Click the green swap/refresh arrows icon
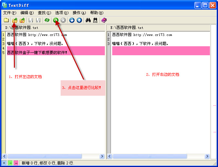This screenshot has height=167, width=218. click(x=47, y=20)
